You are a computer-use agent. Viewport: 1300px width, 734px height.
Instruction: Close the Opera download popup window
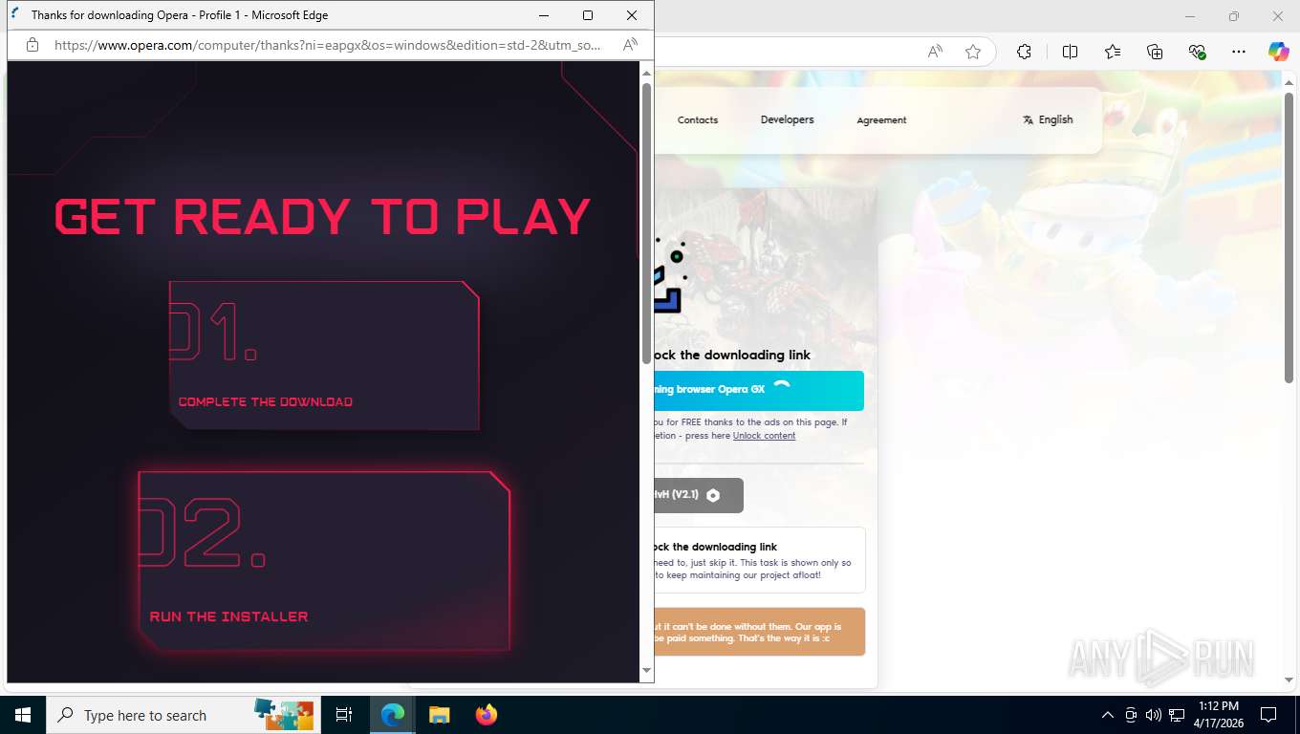point(632,15)
